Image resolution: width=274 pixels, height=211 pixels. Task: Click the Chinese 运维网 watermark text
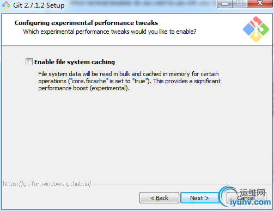(253, 193)
